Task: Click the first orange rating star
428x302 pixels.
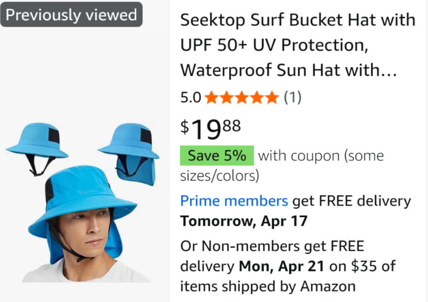Action: click(x=212, y=98)
